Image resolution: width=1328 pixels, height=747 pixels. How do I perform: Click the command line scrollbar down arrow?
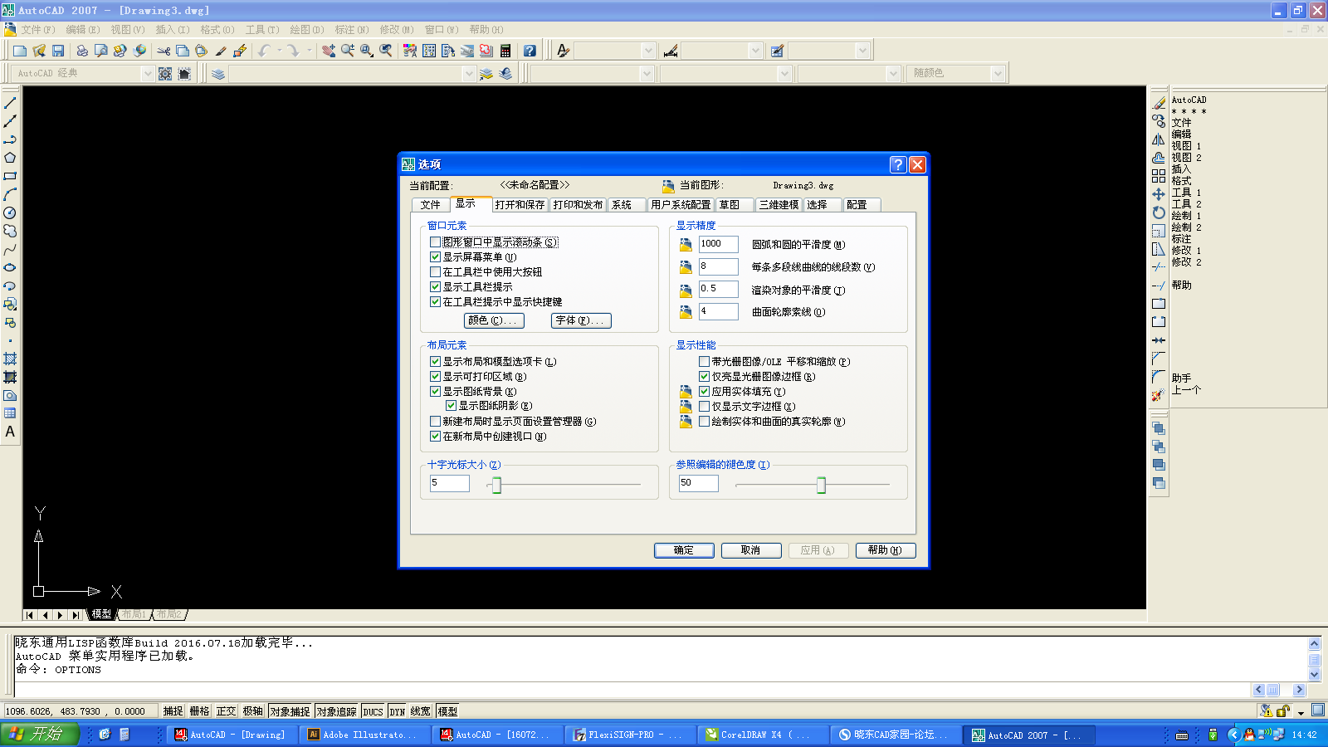[x=1314, y=675]
